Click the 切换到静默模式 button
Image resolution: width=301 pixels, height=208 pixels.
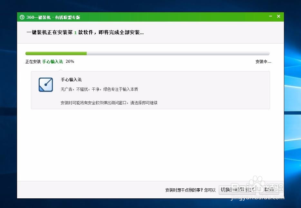tap(238, 190)
